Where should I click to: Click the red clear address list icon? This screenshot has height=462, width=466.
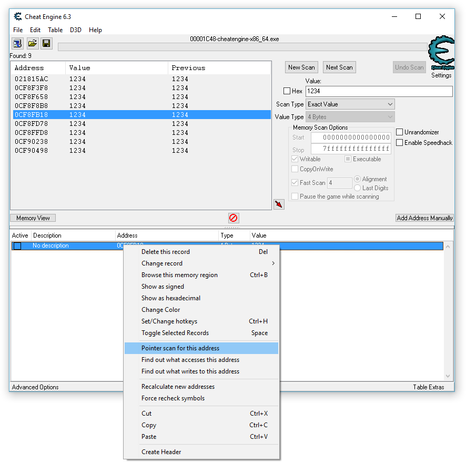pos(234,218)
